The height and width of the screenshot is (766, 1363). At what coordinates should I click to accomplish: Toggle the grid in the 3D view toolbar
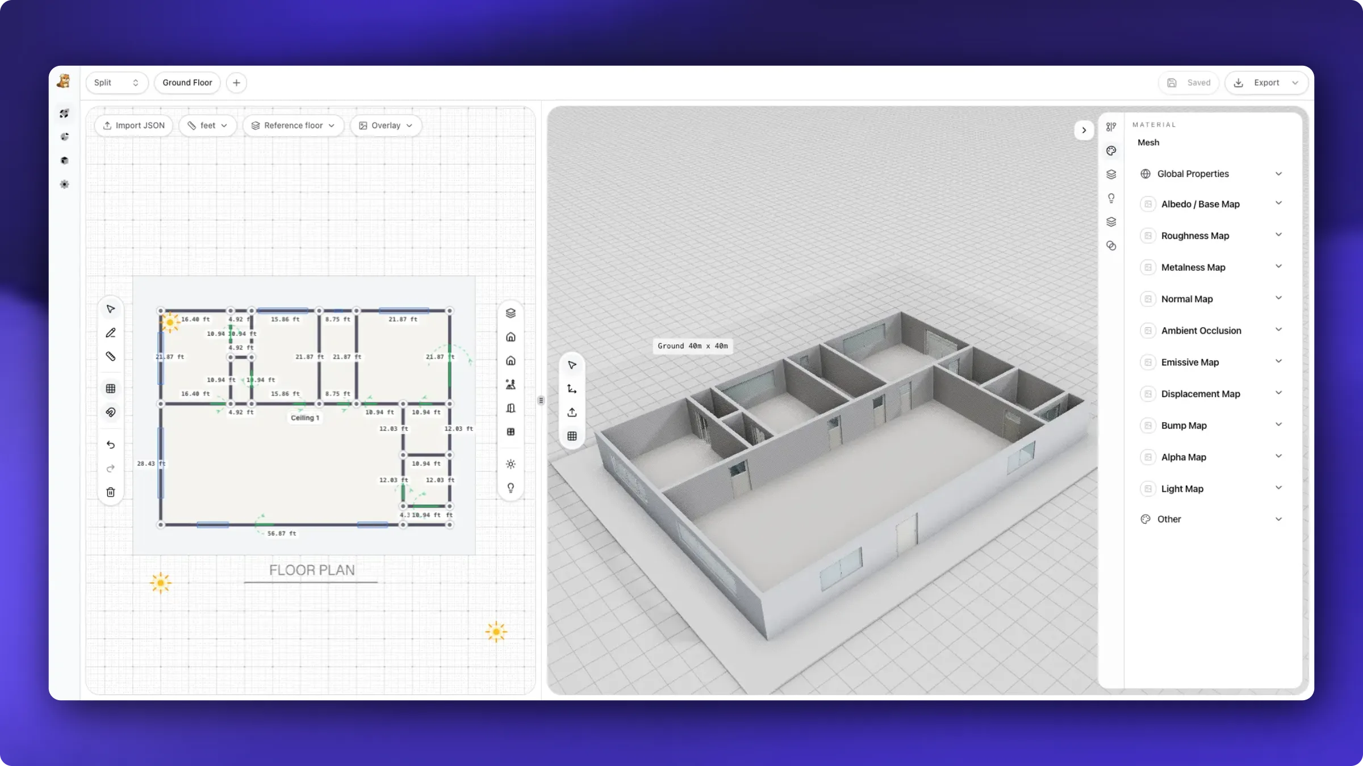point(572,436)
